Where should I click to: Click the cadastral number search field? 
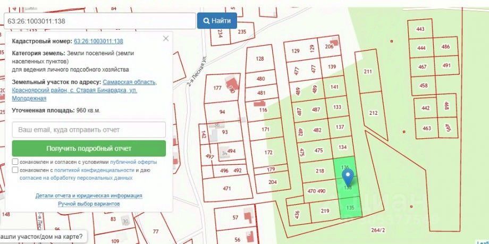tap(100, 21)
